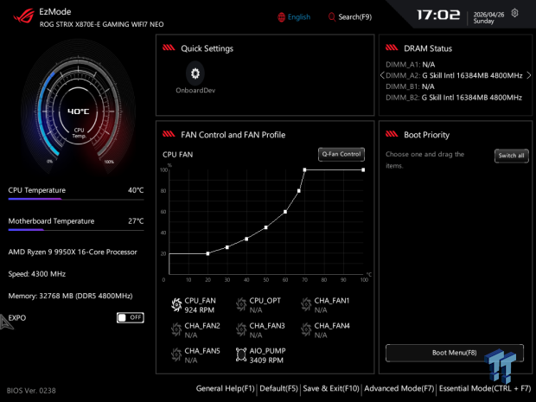536x402 pixels.
Task: Select DIMM_A2 G Skill memory entry
Action: pyautogui.click(x=454, y=75)
